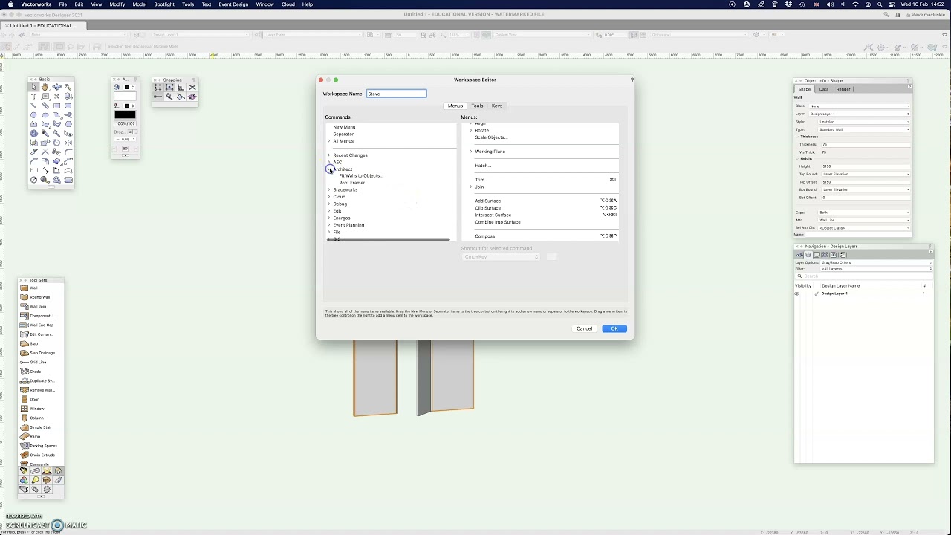Select the Eyedropper tool
The image size is (951, 535).
(x=45, y=133)
